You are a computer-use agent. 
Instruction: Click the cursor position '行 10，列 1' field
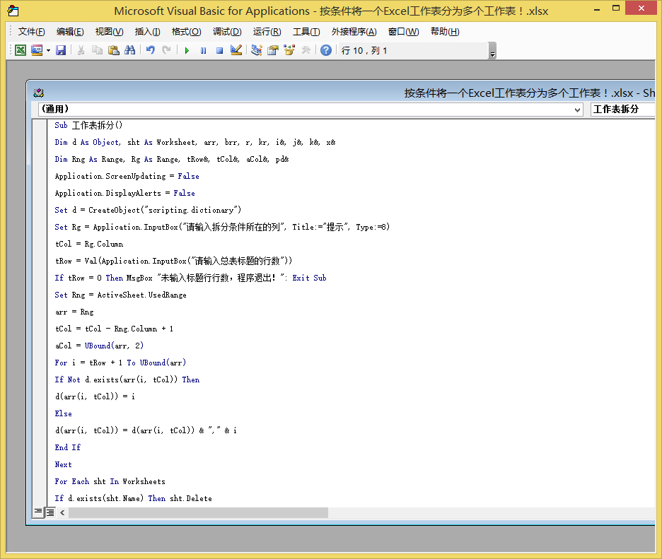413,51
